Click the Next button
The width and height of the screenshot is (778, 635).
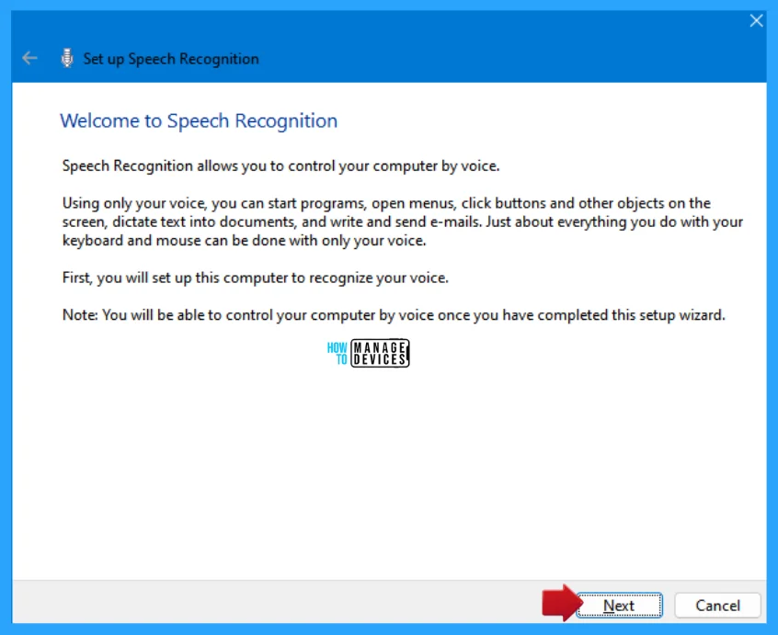(x=619, y=606)
